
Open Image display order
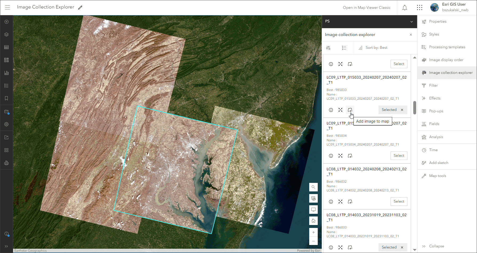447,60
